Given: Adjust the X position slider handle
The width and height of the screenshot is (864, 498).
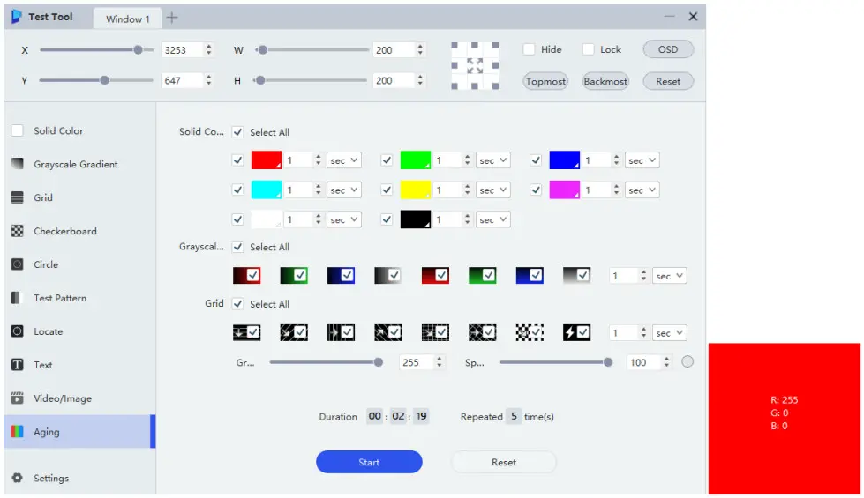Looking at the screenshot, I should (138, 50).
